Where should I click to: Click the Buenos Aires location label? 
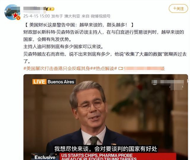(61, 82)
